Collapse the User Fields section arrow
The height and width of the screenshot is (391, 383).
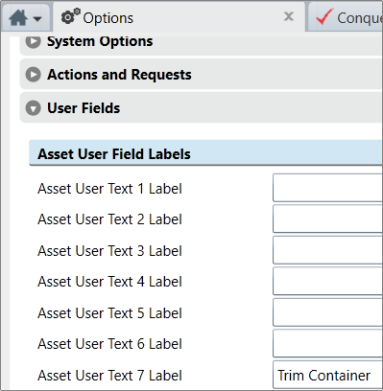click(x=34, y=108)
